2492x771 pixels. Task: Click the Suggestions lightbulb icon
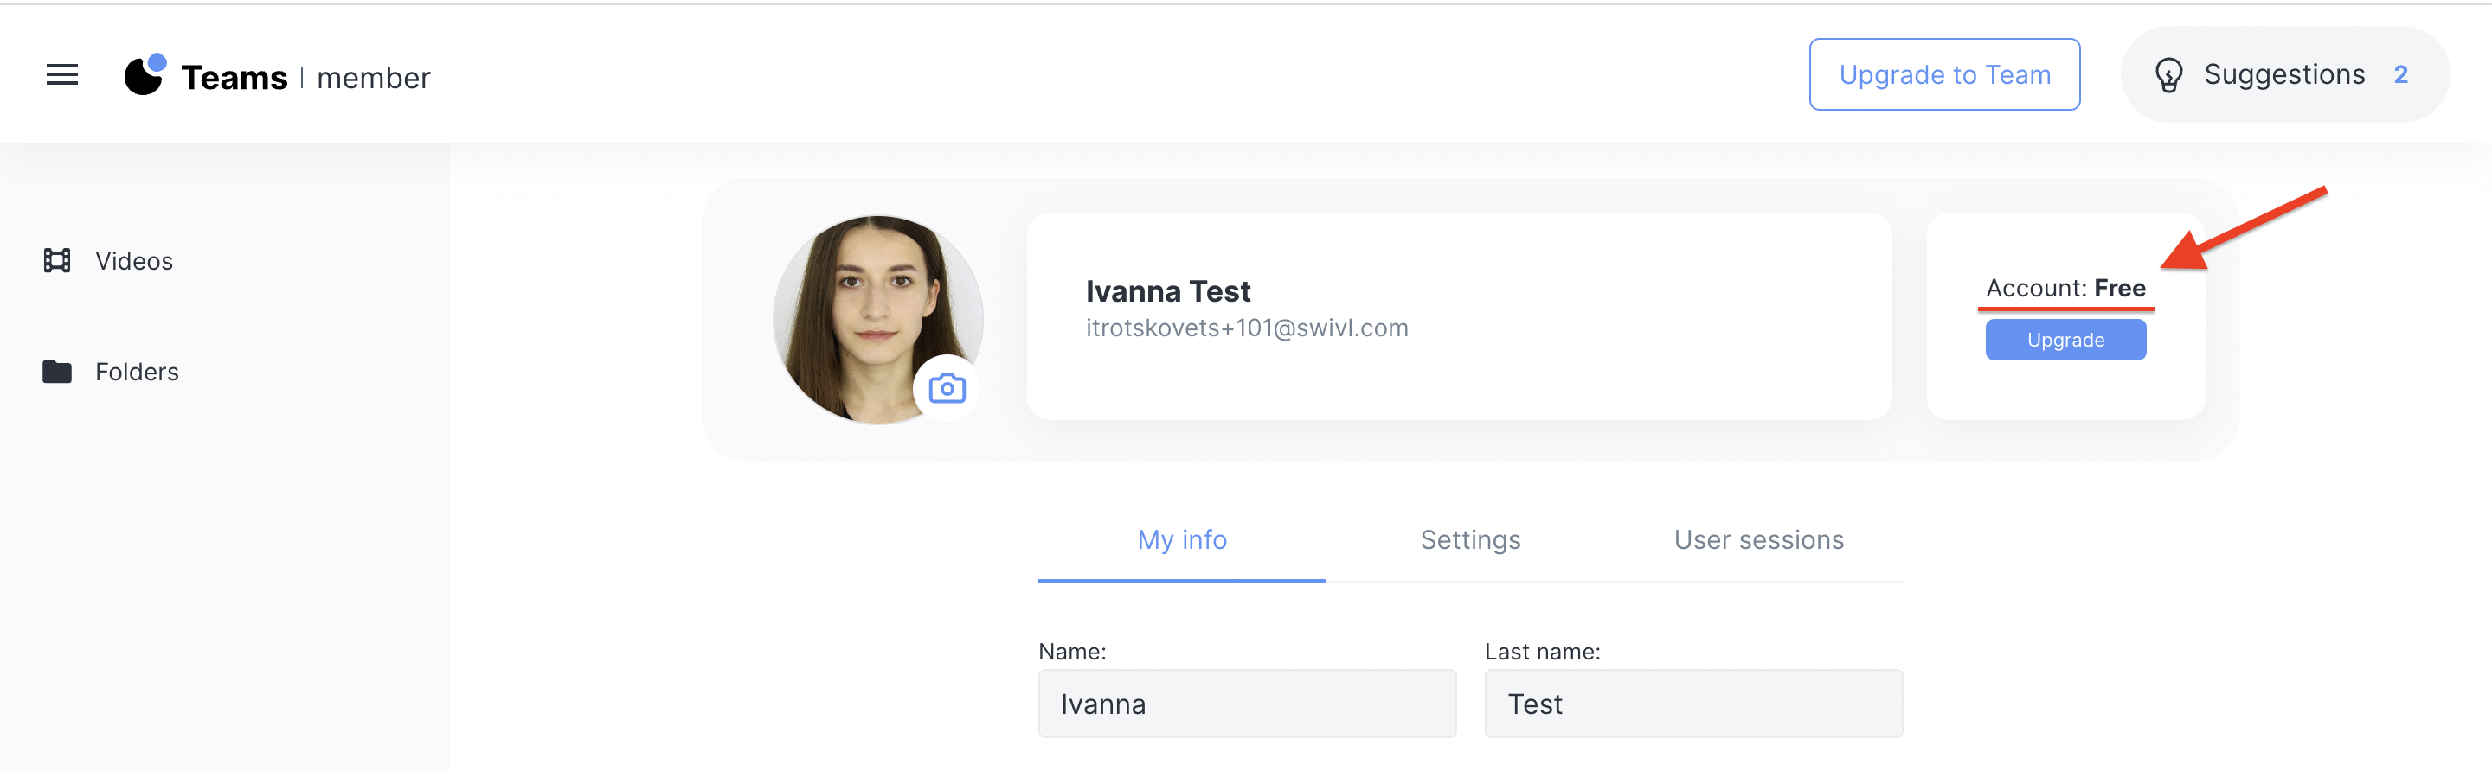(x=2168, y=75)
